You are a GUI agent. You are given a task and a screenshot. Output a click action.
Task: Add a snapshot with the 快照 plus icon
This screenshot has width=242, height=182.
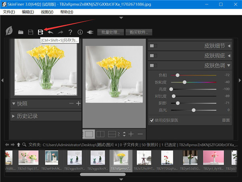[x=78, y=104]
